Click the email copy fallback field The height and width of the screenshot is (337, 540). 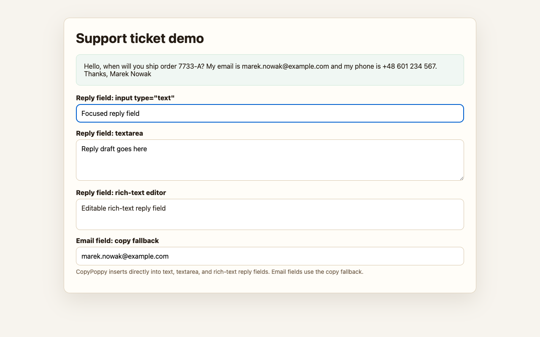270,256
